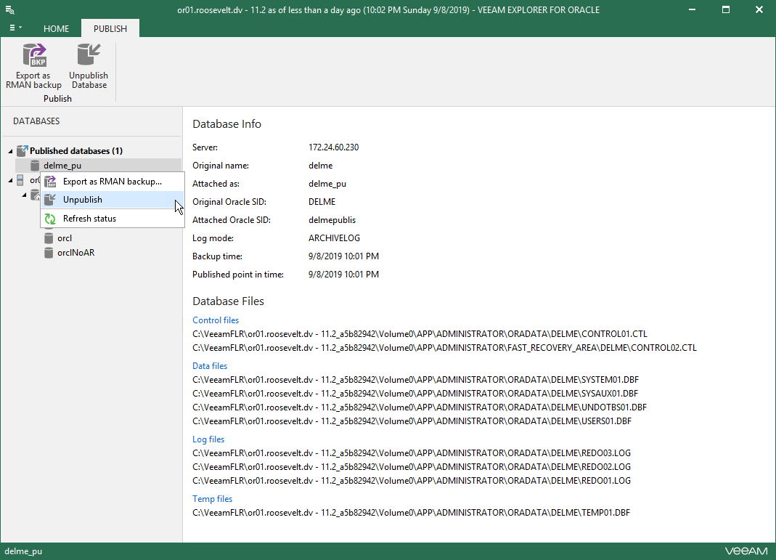Select the PUBLISH ribbon tab
Screen dimensions: 776x560
(x=110, y=29)
